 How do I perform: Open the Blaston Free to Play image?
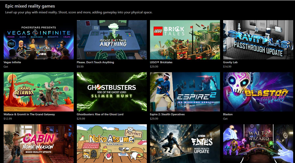258,92
